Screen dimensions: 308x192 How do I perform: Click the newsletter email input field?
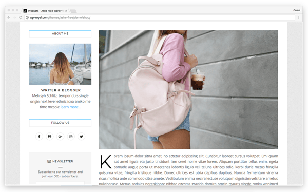[60, 183]
